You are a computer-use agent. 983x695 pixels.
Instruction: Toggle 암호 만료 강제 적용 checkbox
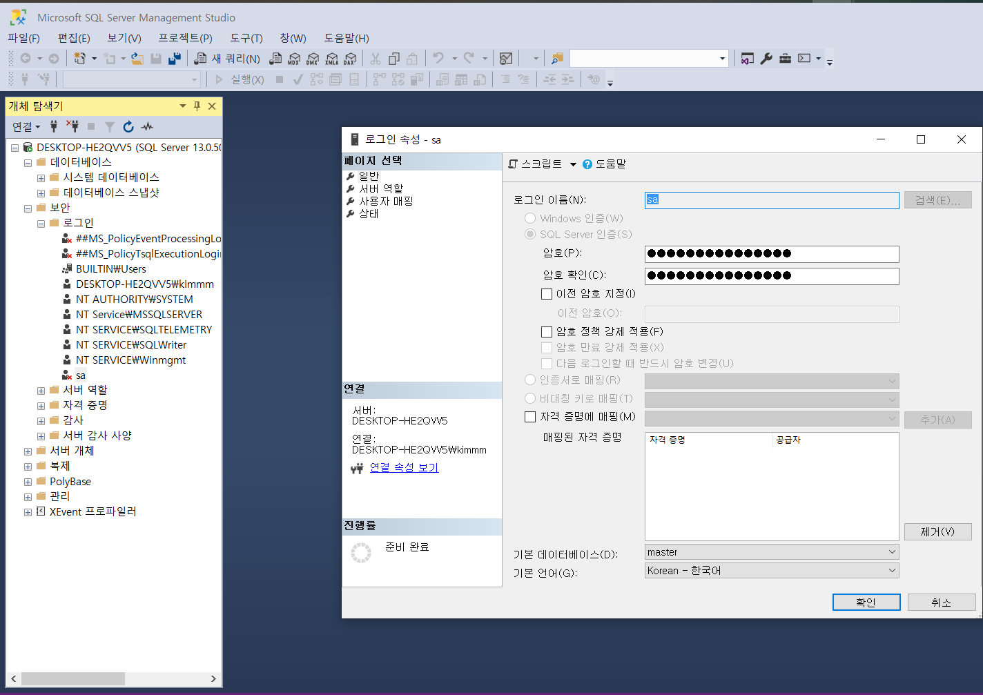pyautogui.click(x=547, y=348)
